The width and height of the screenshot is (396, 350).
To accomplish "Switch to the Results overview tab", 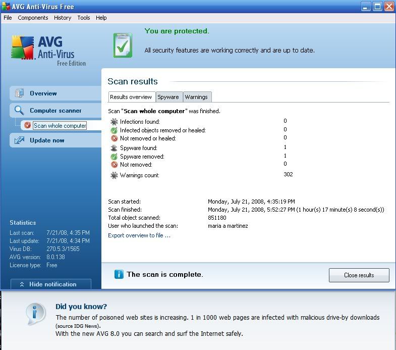I will pyautogui.click(x=132, y=97).
